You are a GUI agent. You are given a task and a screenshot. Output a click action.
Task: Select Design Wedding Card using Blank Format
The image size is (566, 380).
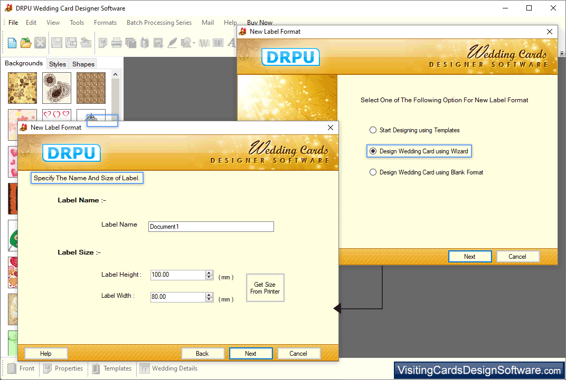coord(426,172)
